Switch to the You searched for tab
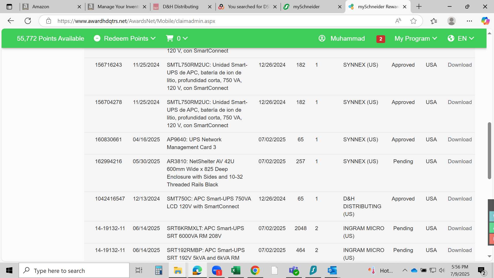 [248, 7]
